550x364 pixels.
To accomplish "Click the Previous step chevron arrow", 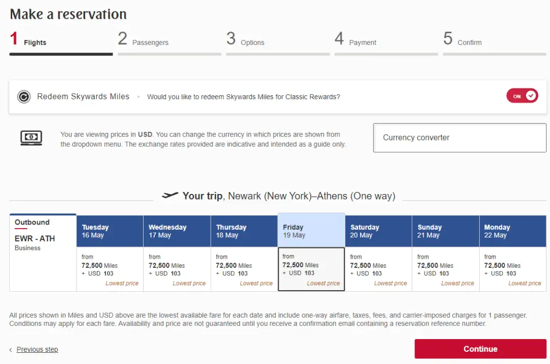I will [x=11, y=350].
